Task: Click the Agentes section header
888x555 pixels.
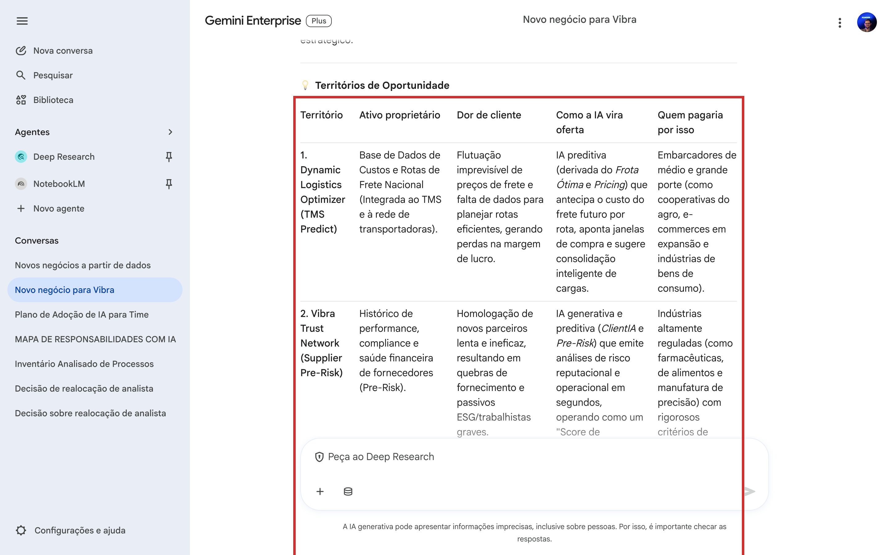Action: (x=32, y=132)
